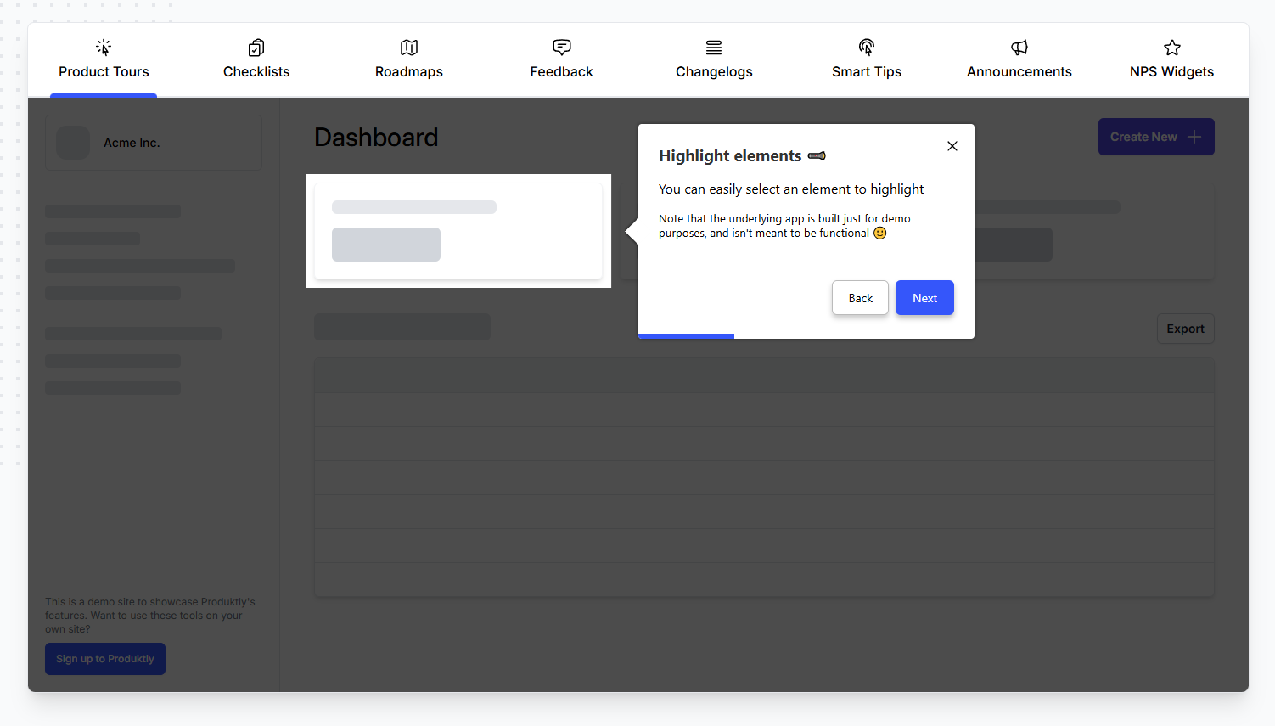
Task: Open the Roadmaps map icon
Action: click(x=408, y=47)
